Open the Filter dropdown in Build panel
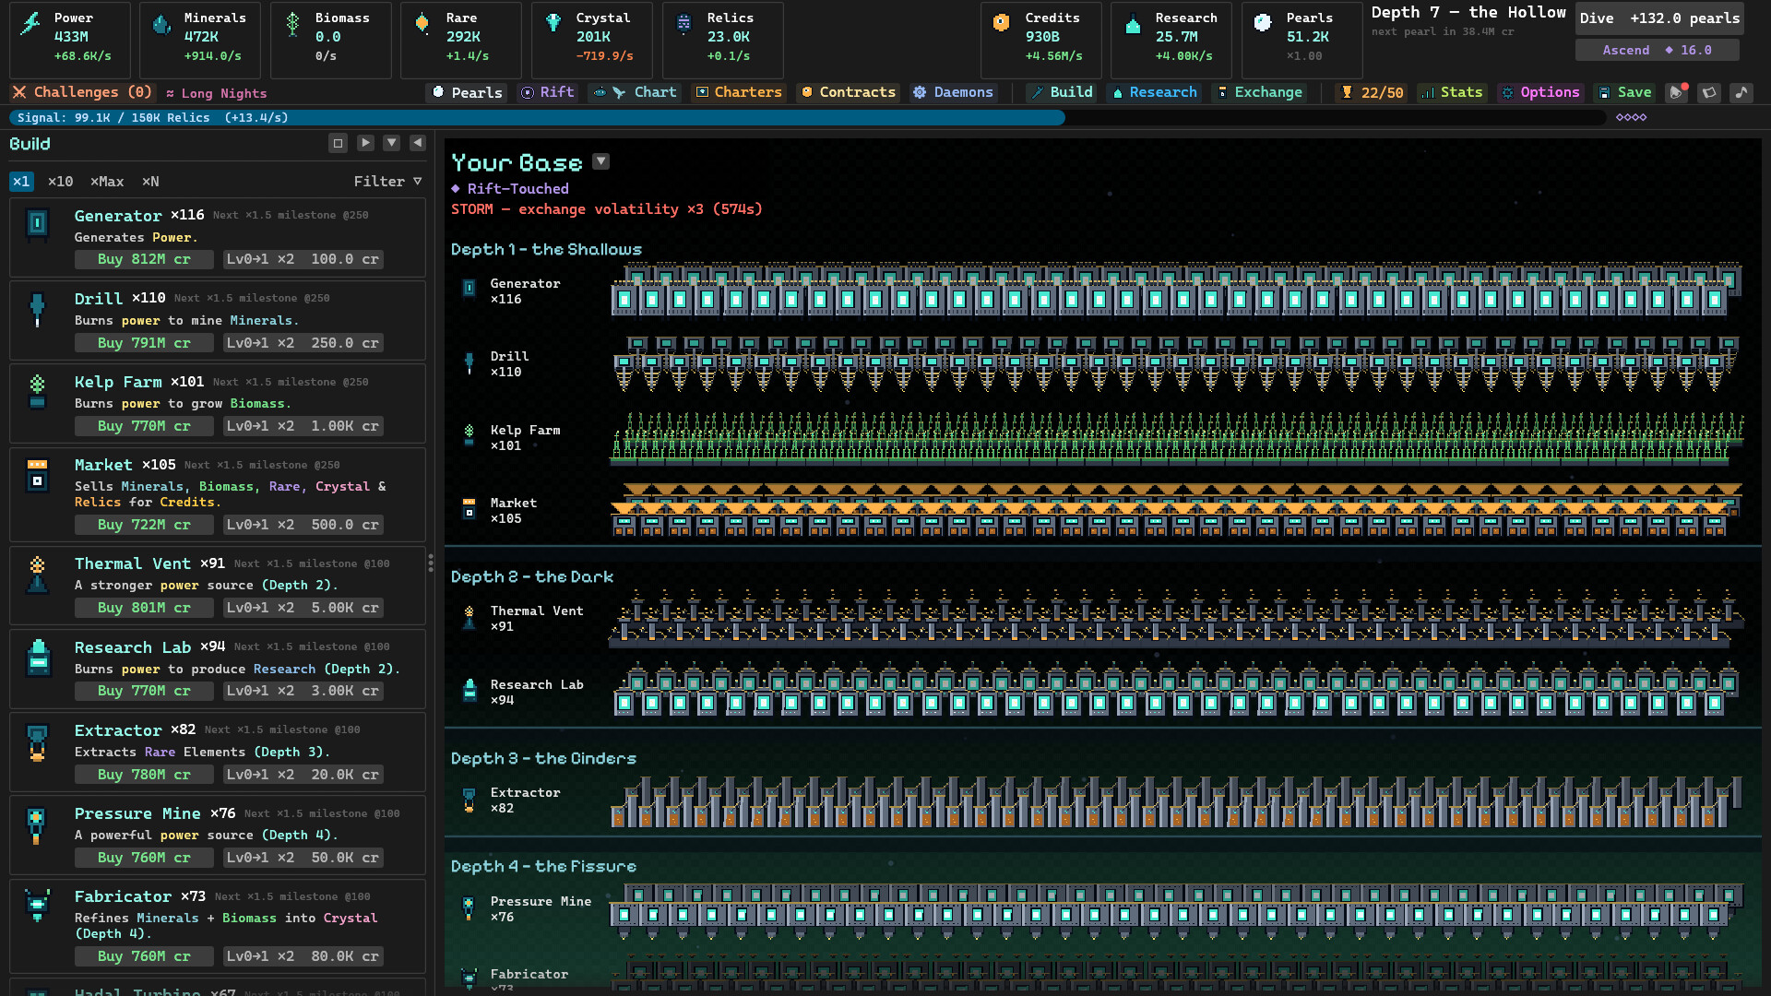This screenshot has width=1771, height=996. pyautogui.click(x=387, y=182)
